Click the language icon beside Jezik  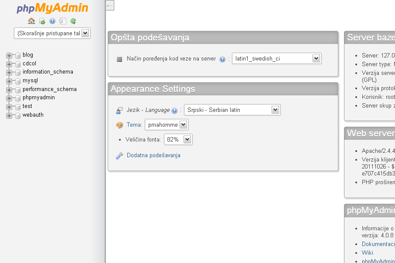pos(119,111)
